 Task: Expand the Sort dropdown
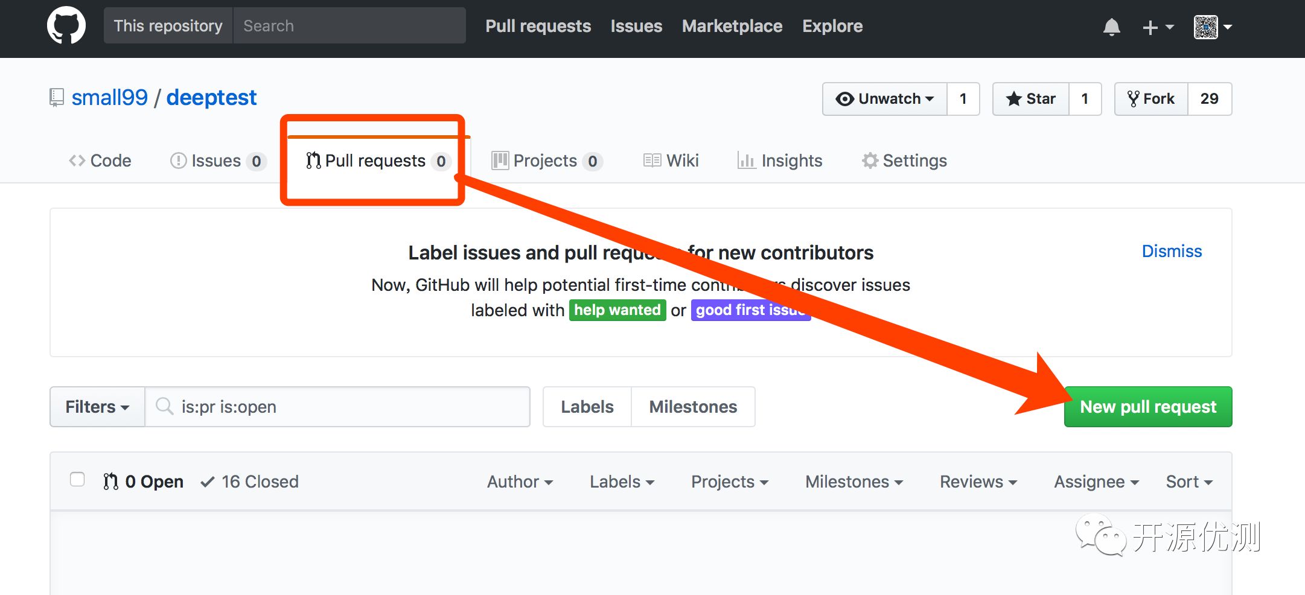(1189, 482)
